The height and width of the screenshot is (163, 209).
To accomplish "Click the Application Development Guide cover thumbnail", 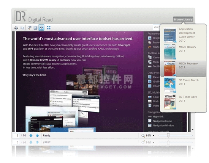I will click(170, 35).
